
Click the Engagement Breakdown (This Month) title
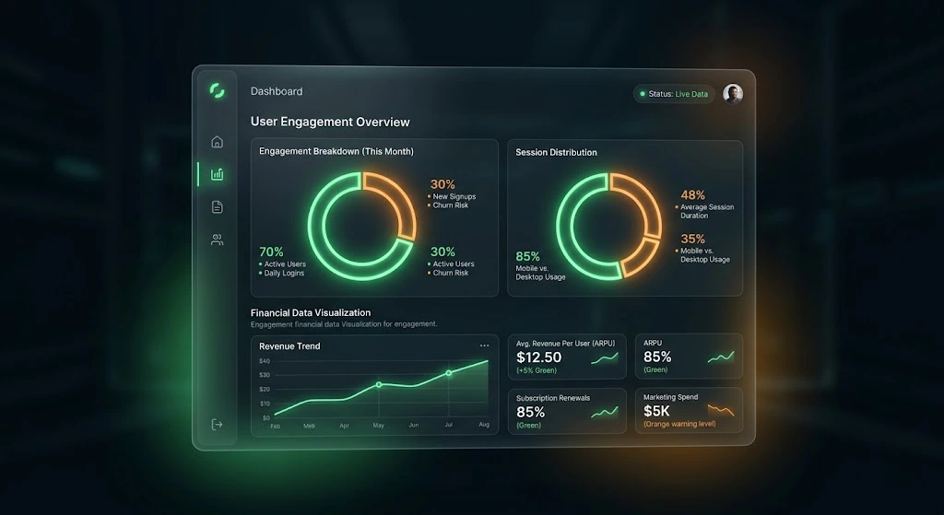click(x=336, y=152)
